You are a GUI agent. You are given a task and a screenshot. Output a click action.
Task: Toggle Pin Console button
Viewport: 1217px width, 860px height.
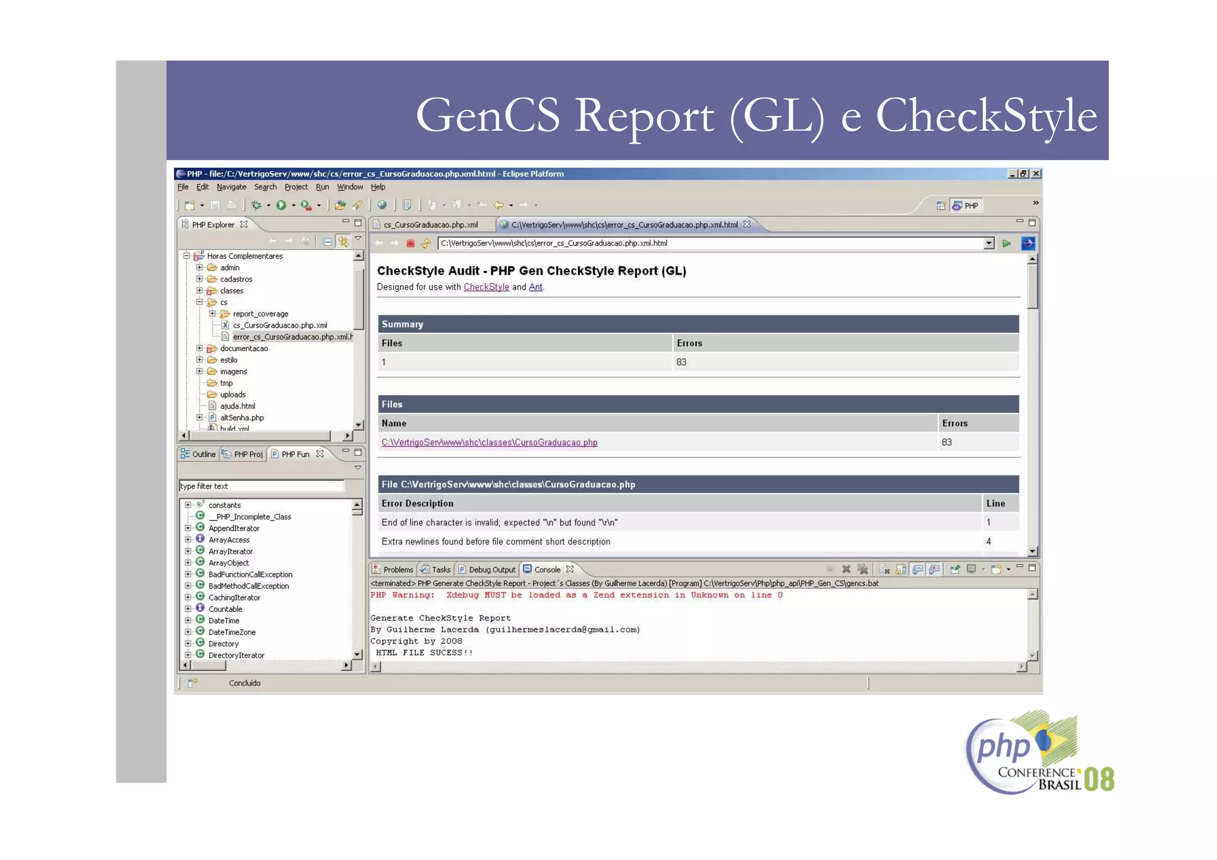tap(955, 569)
